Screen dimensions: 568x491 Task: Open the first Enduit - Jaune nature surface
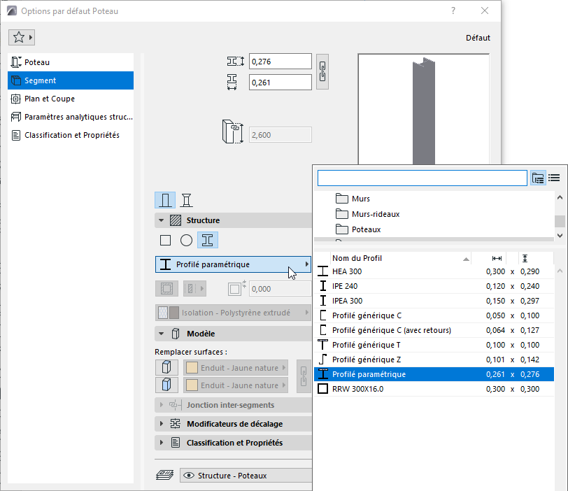click(x=236, y=368)
